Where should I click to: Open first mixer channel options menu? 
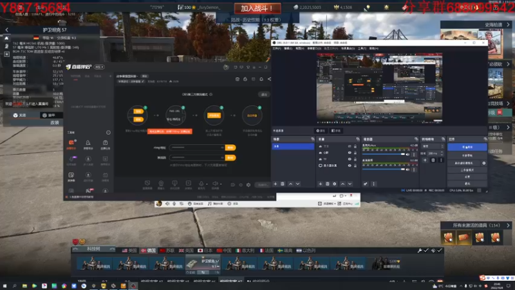(x=414, y=154)
